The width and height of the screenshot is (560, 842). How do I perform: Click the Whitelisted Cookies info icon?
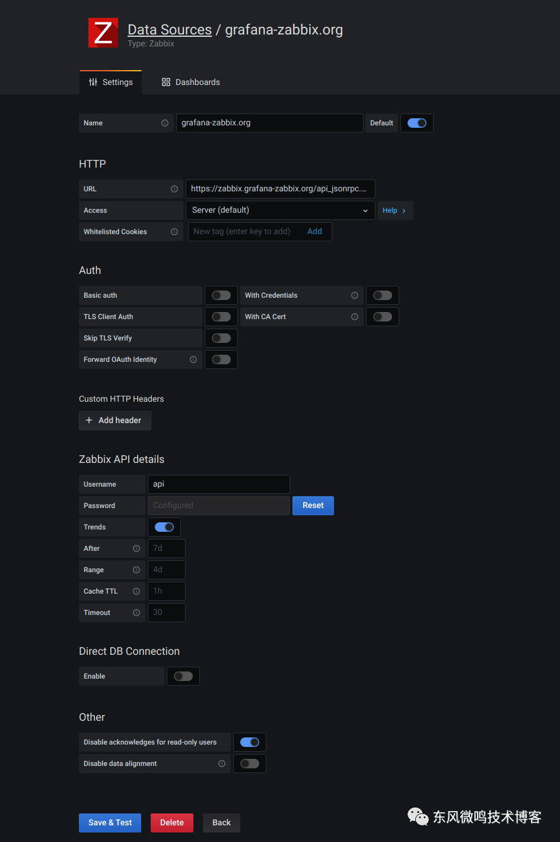click(174, 232)
